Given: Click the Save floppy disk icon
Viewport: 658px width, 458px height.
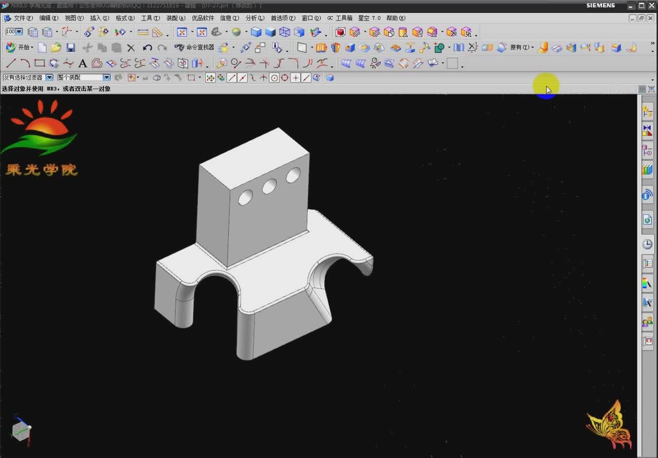Looking at the screenshot, I should (x=71, y=48).
